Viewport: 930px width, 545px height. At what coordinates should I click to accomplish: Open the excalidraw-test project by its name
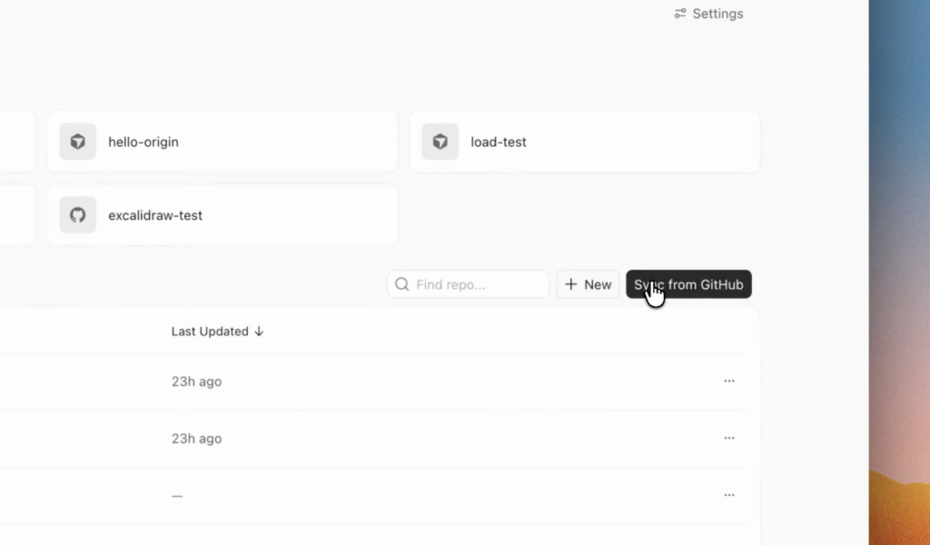(154, 215)
